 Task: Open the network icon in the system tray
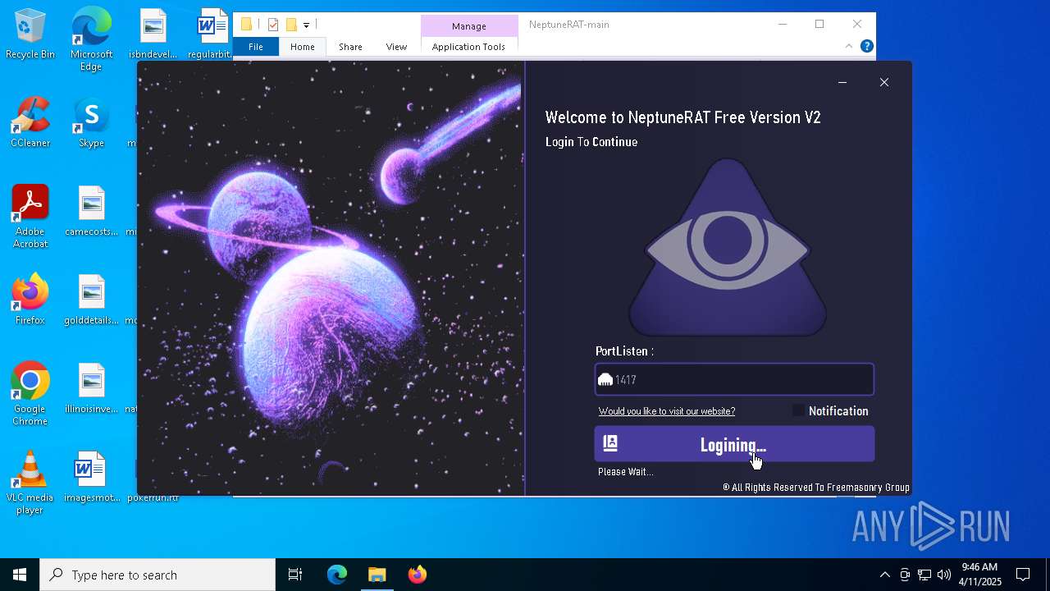[x=924, y=575]
